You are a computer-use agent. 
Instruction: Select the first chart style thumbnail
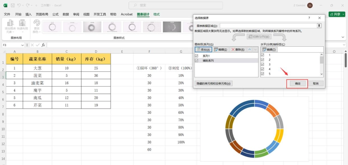coord(53,27)
